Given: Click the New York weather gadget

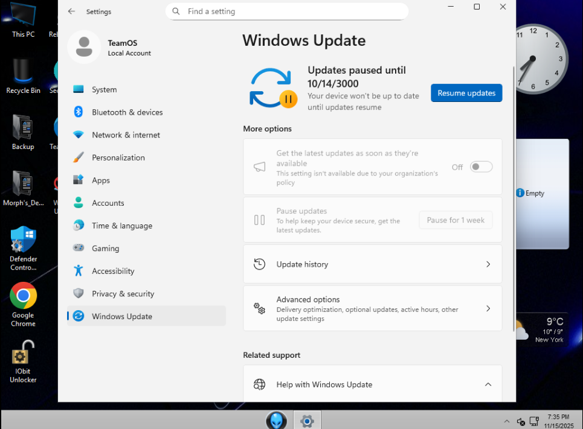Looking at the screenshot, I should [x=542, y=330].
